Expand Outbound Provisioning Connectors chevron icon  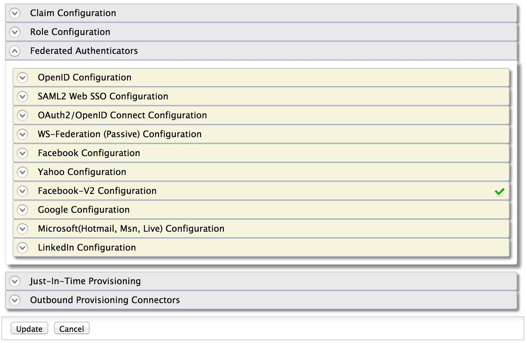point(15,300)
